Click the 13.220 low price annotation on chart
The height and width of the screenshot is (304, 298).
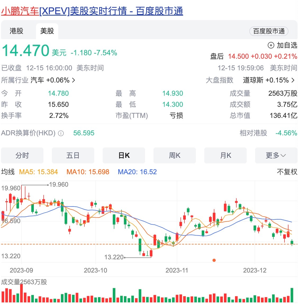tap(114, 257)
